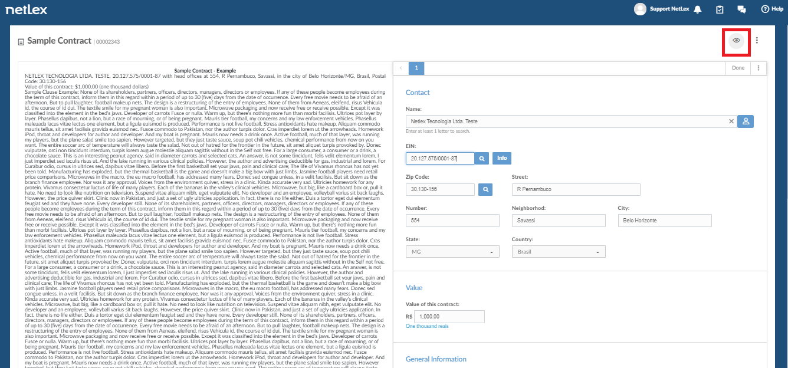Open the notifications bell
Screen dimensions: 788x368
pyautogui.click(x=698, y=9)
